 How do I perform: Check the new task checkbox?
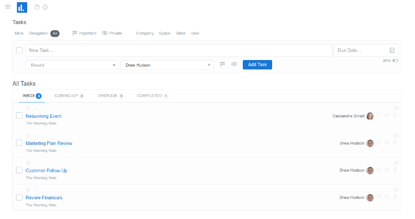(19, 50)
